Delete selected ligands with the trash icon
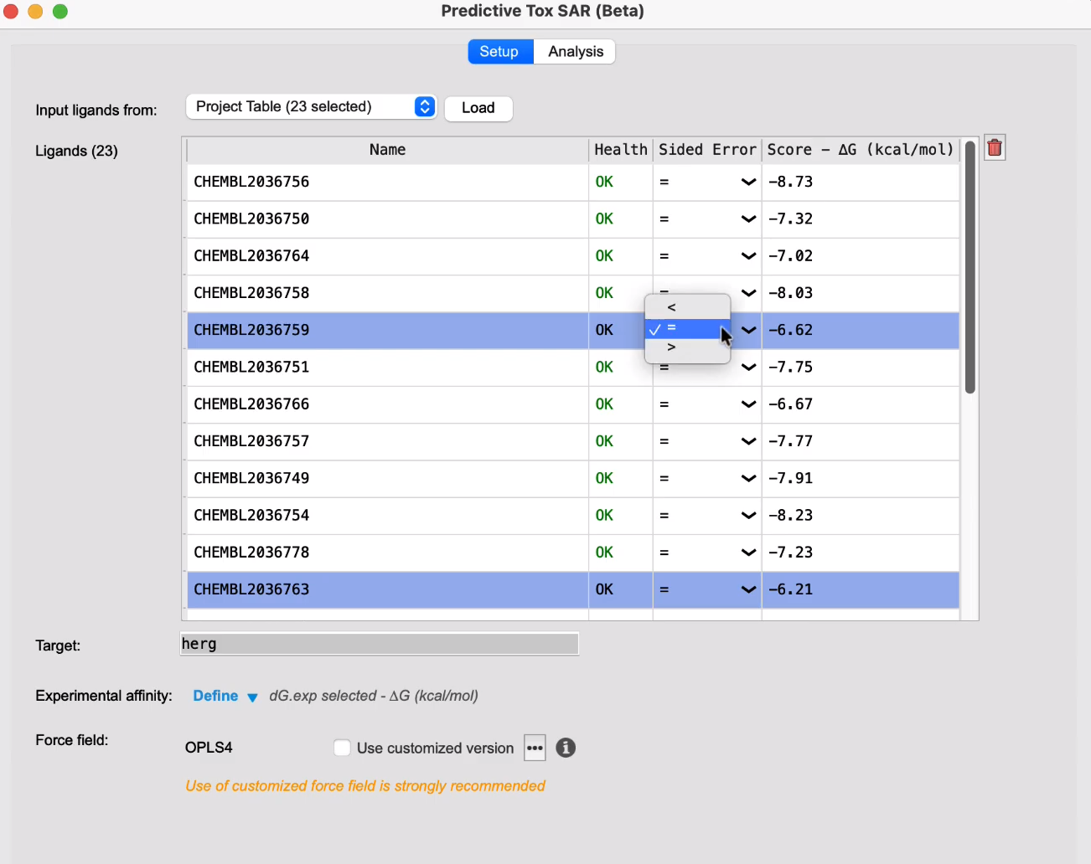 [995, 148]
